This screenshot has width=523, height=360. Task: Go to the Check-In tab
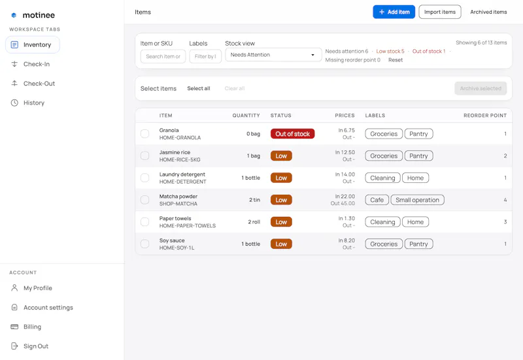tap(37, 64)
